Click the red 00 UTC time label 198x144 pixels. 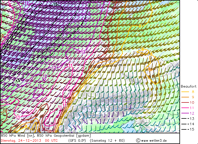pyautogui.click(x=51, y=140)
